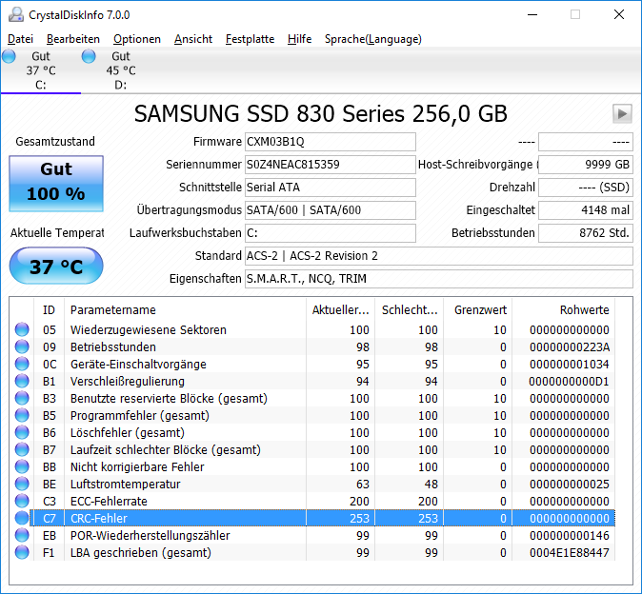Click the blue status orb of drive D:
642x594 pixels.
(x=89, y=56)
